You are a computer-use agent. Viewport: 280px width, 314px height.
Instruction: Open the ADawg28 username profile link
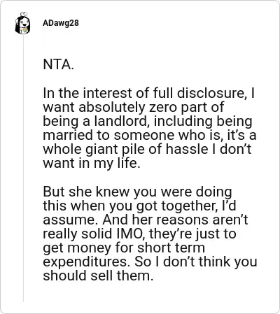point(61,23)
